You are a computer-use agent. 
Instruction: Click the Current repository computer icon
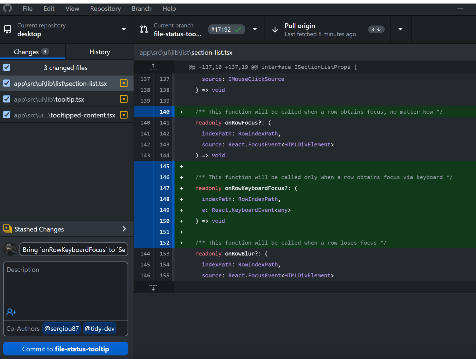coord(8,29)
